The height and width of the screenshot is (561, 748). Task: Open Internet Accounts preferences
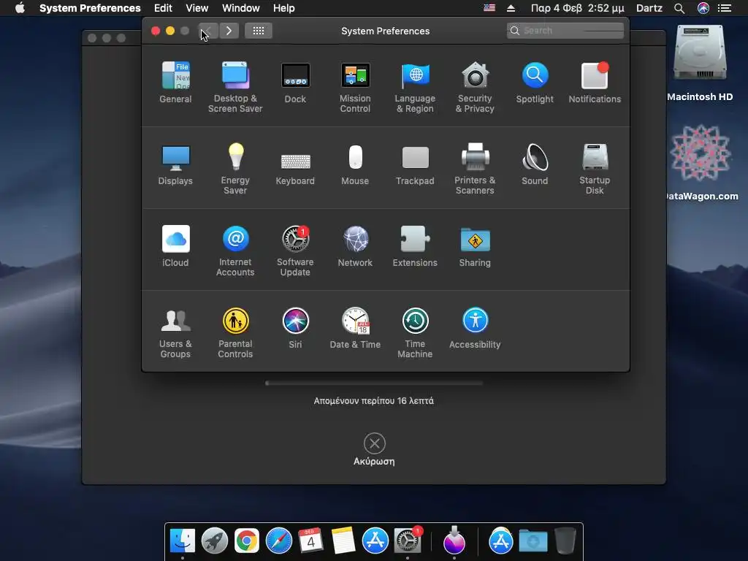235,251
